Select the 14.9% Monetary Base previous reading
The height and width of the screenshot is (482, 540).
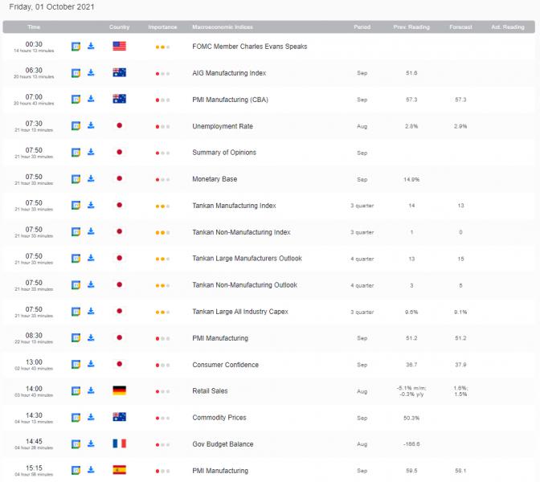click(x=411, y=179)
